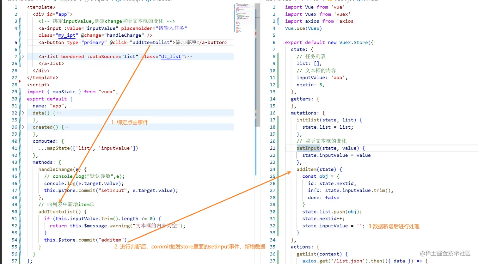Image resolution: width=478 pixels, height=264 pixels.
Task: Click the '<script>' tag line
Action: coord(38,85)
